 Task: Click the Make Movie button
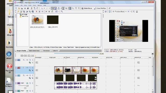click(87, 8)
